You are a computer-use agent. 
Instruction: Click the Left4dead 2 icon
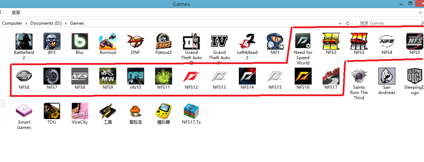click(x=247, y=42)
